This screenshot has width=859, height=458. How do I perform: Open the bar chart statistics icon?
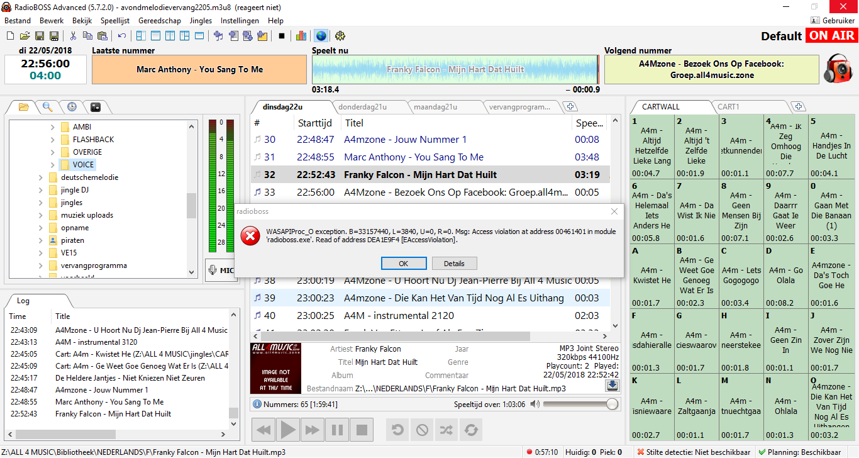tap(301, 36)
